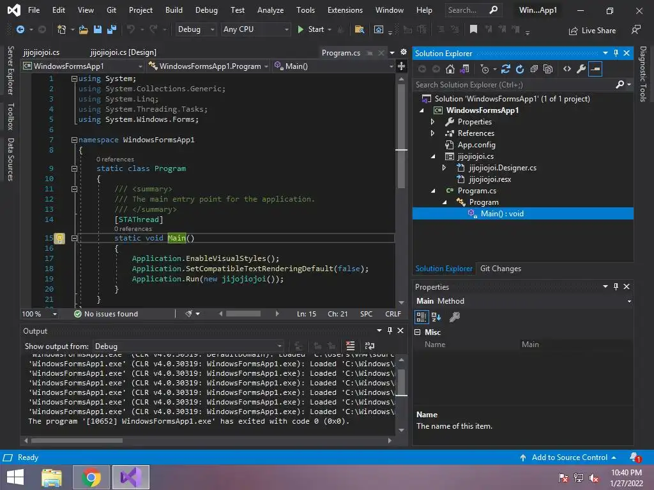Switch to the jijojiojoi.cs [Design] tab
This screenshot has height=490, width=654.
pos(123,52)
